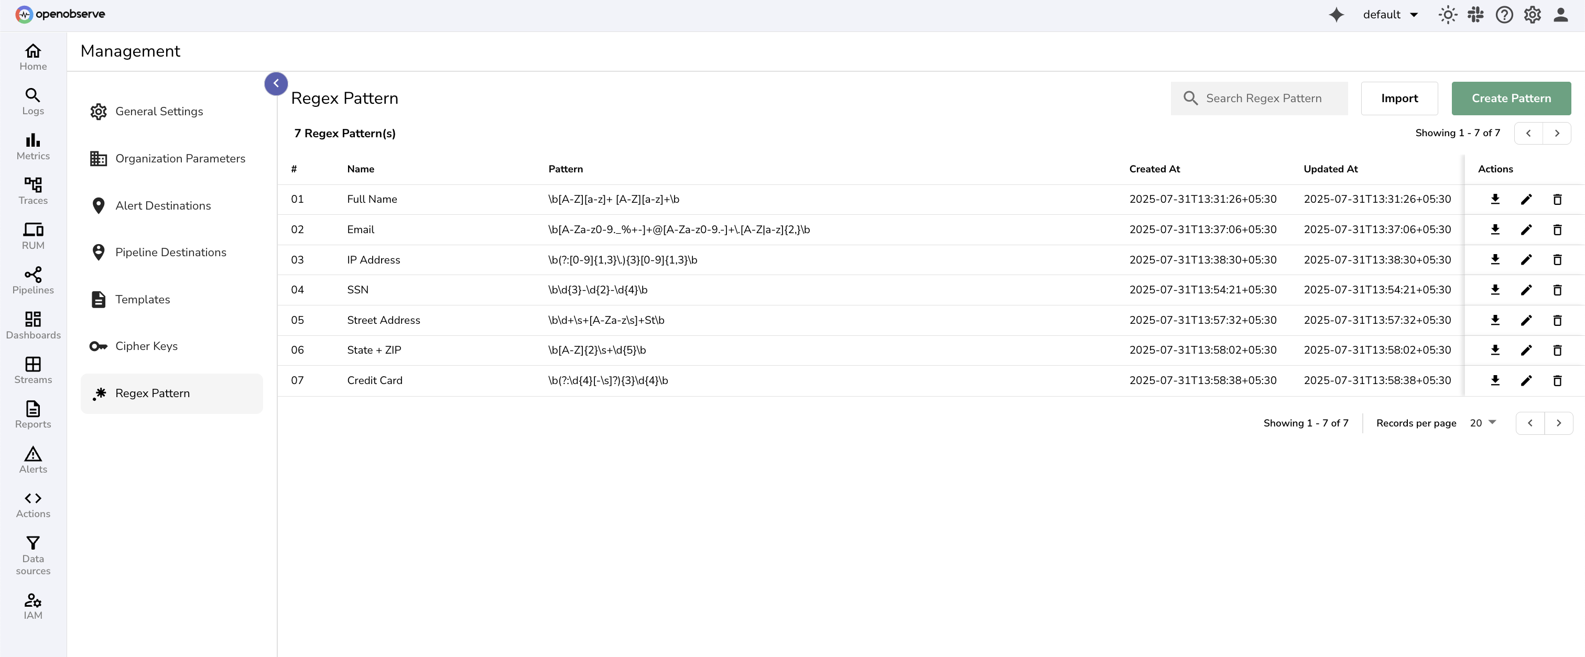Image resolution: width=1585 pixels, height=657 pixels.
Task: Open Logs in sidebar
Action: point(33,102)
